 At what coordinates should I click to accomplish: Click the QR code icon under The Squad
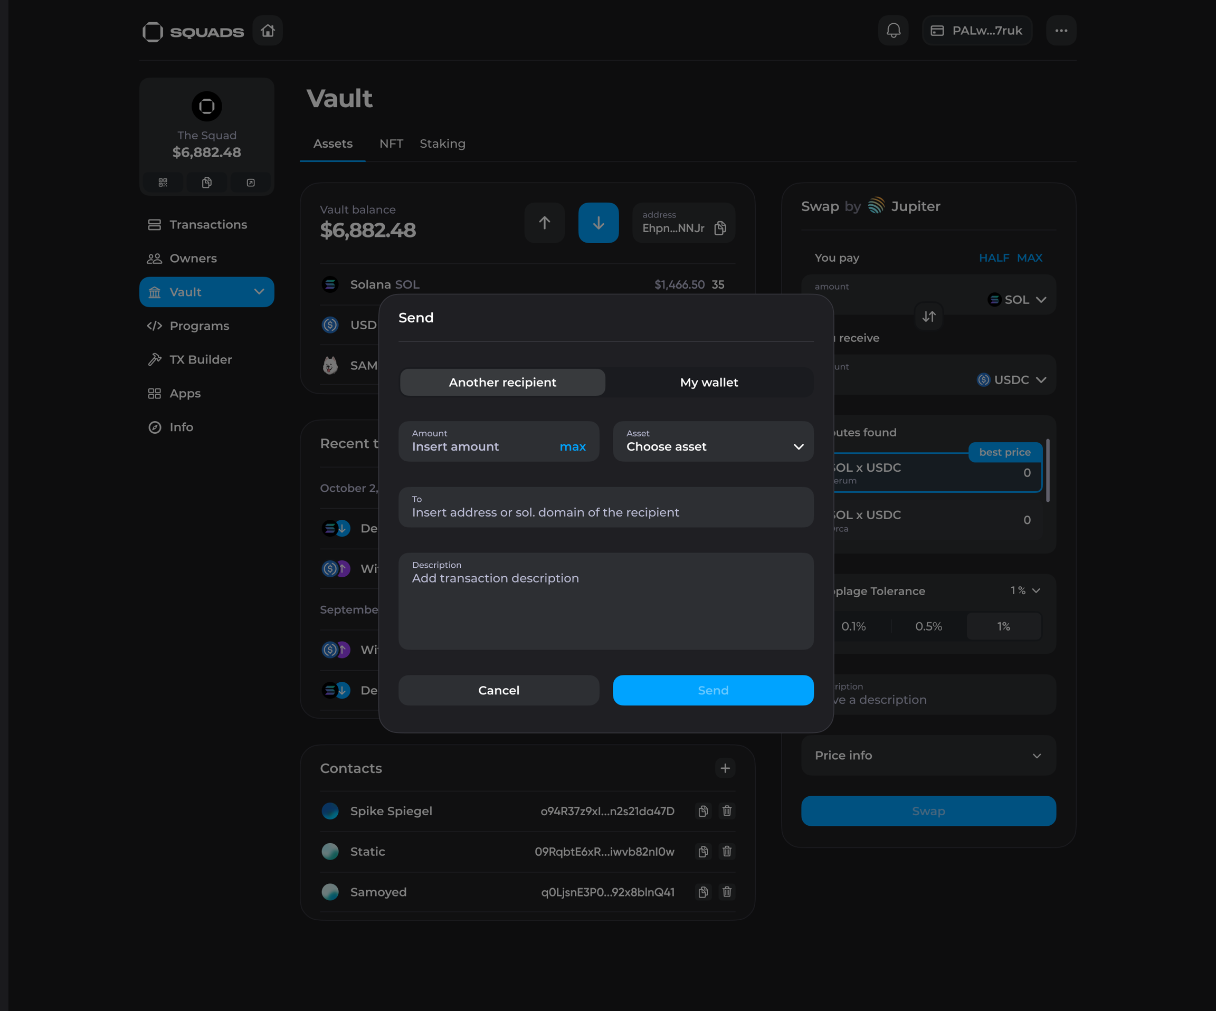coord(163,183)
